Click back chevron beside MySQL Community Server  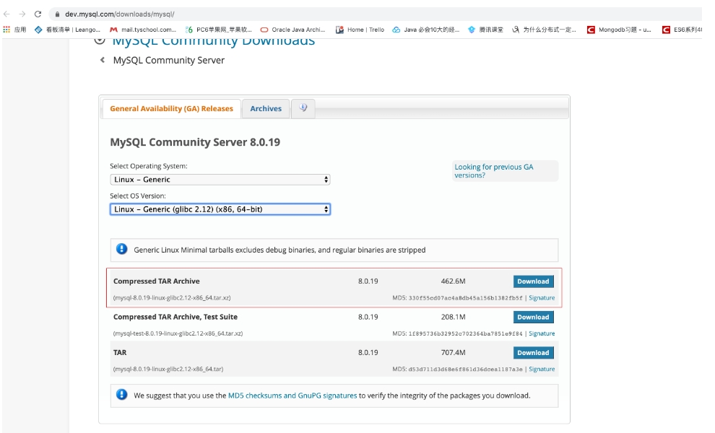coord(103,61)
